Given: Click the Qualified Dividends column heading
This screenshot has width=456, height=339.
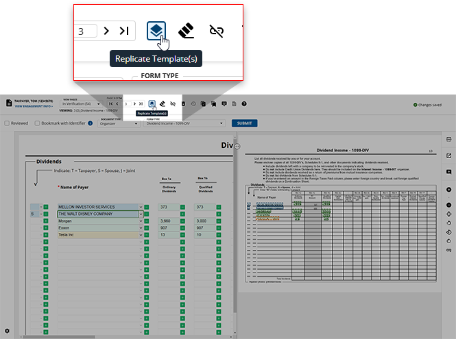Looking at the screenshot, I should pyautogui.click(x=205, y=189).
